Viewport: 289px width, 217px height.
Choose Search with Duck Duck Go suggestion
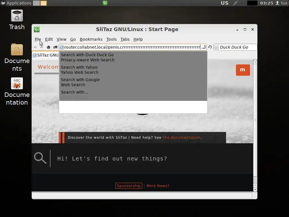click(x=133, y=57)
